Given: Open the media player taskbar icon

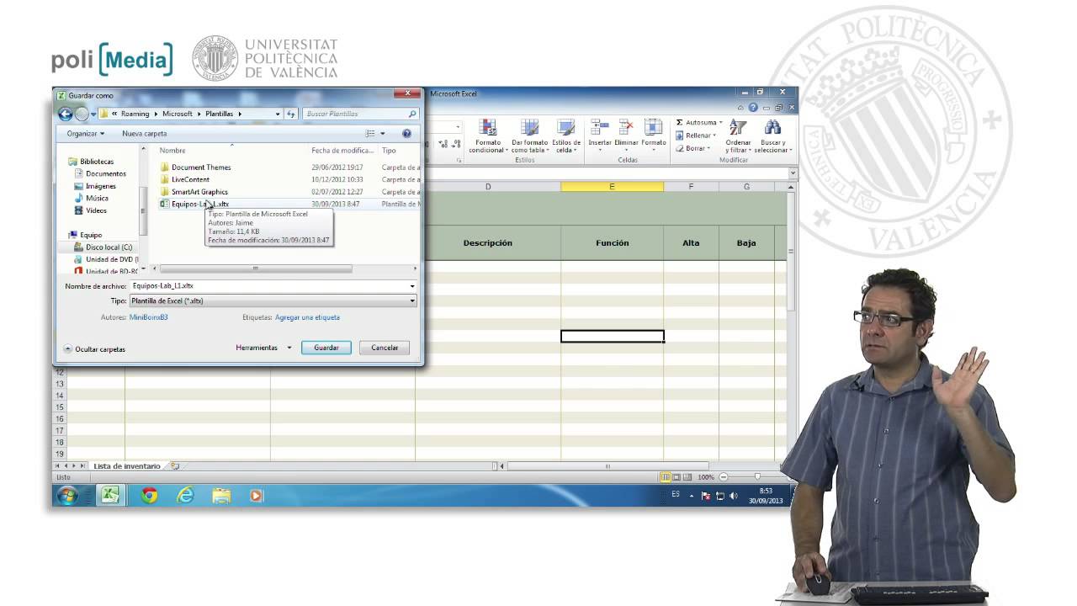Looking at the screenshot, I should [x=257, y=496].
